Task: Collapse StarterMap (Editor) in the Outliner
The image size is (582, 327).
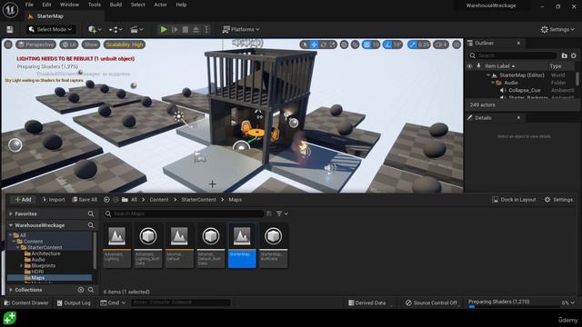Action: click(x=488, y=75)
